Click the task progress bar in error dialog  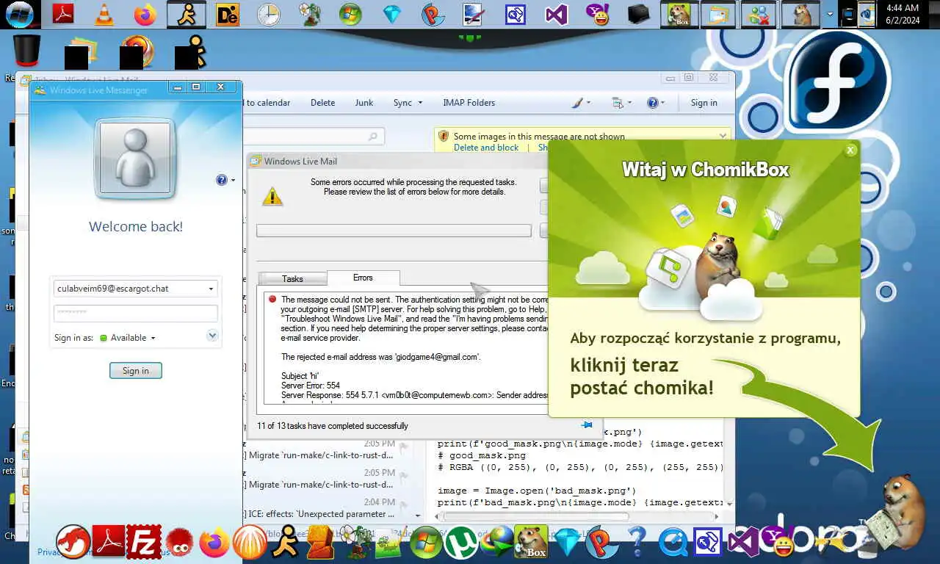click(x=394, y=231)
